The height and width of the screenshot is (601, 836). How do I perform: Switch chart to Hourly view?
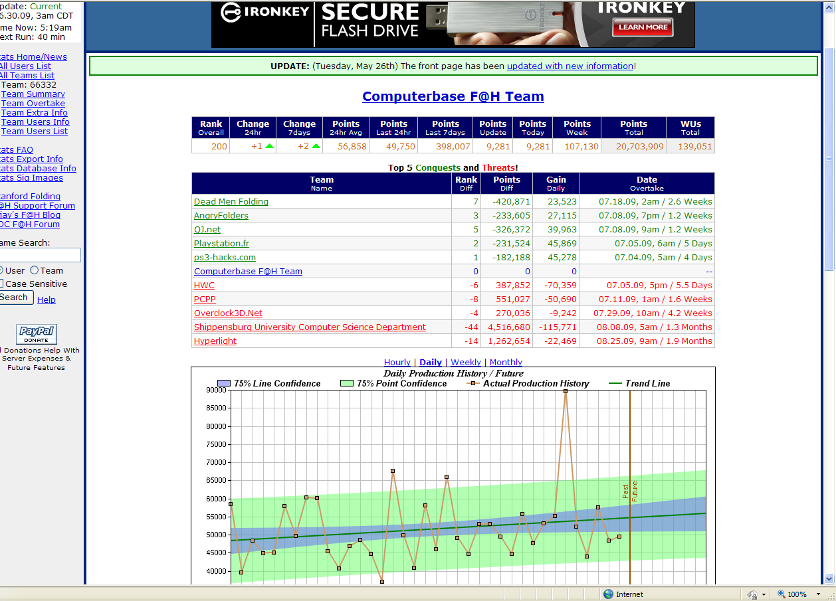[x=397, y=362]
